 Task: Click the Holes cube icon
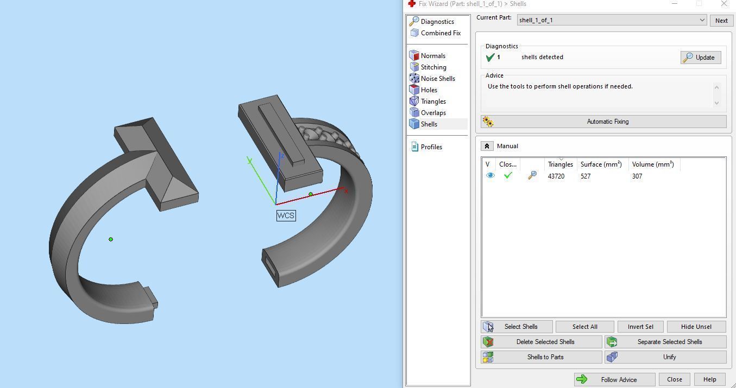[414, 90]
